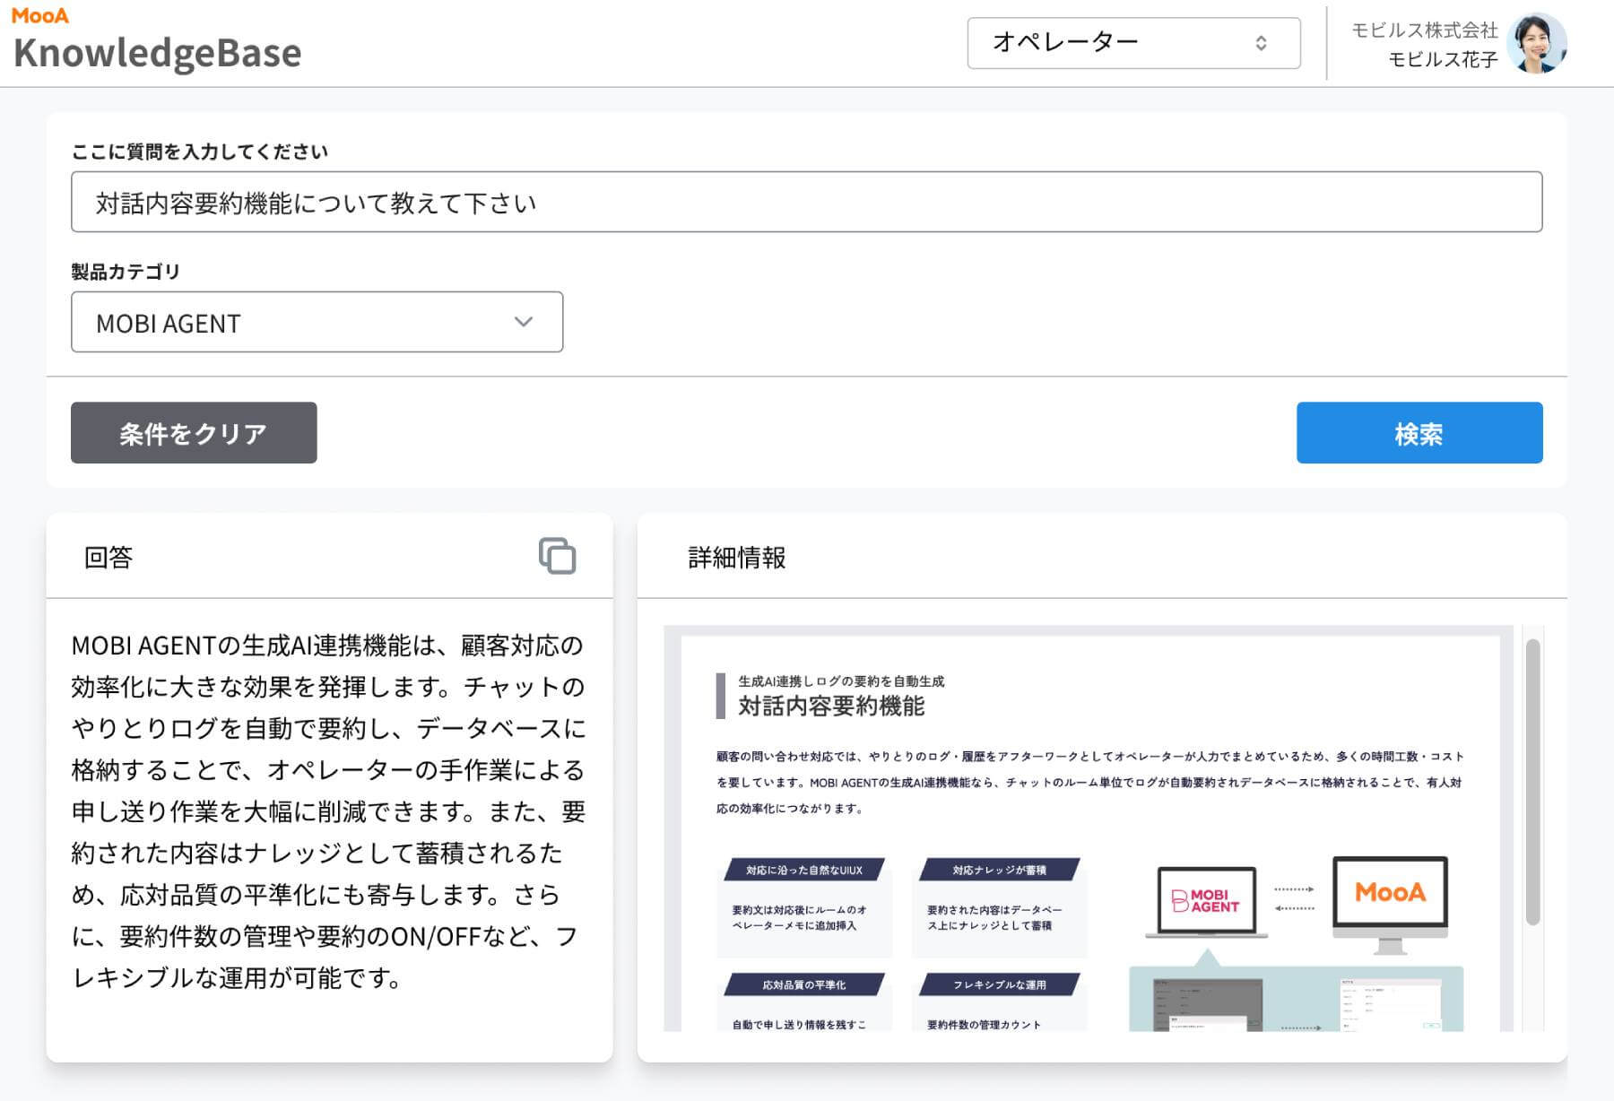This screenshot has height=1101, width=1614.
Task: Click the 検索 search button
Action: 1419,433
